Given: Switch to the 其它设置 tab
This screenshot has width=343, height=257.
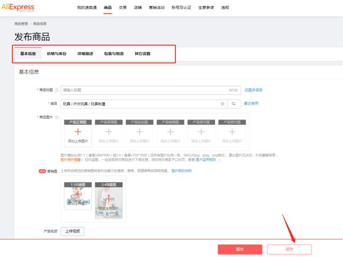Looking at the screenshot, I should point(143,54).
